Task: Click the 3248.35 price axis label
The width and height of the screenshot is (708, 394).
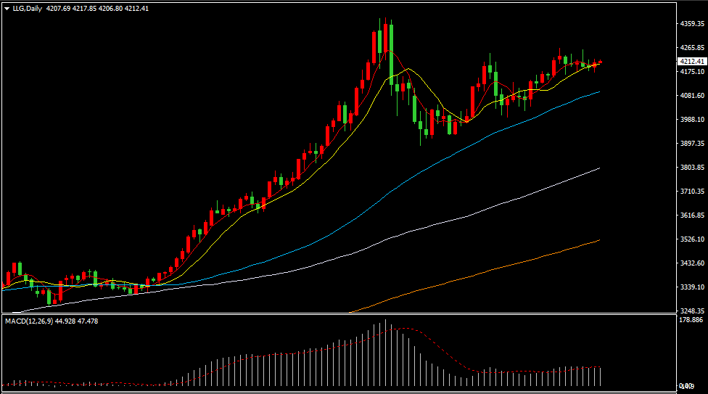Action: (691, 311)
